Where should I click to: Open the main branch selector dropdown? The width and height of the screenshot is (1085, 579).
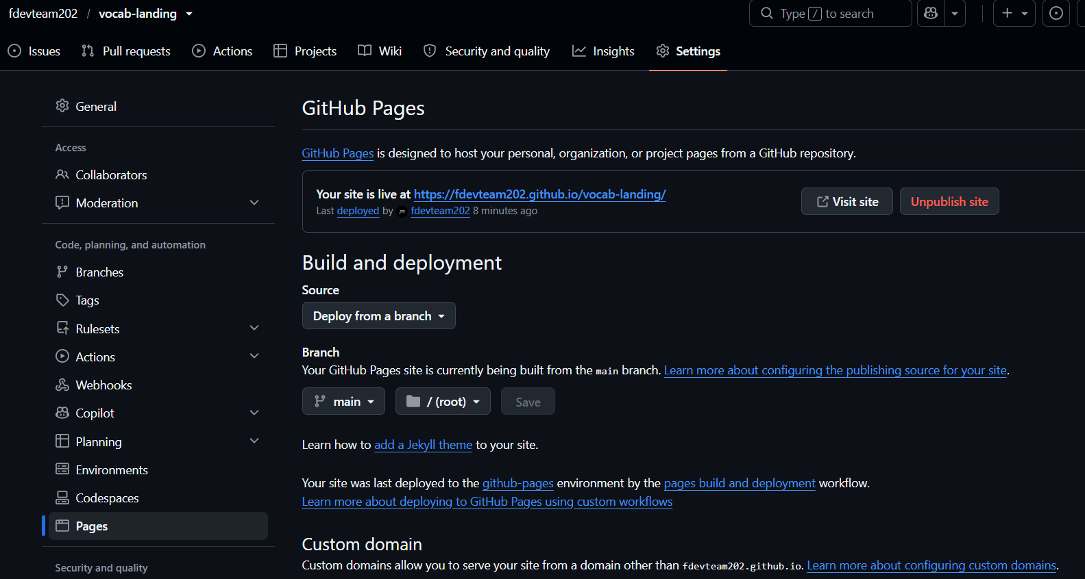click(x=343, y=401)
